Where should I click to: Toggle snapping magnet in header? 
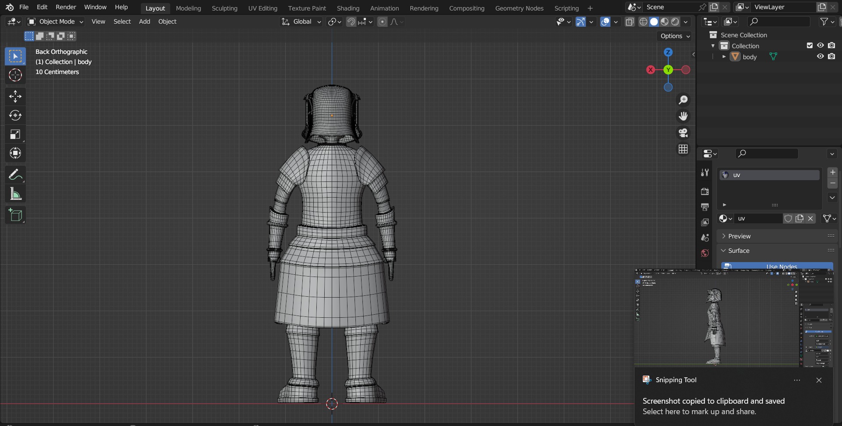[x=351, y=22]
